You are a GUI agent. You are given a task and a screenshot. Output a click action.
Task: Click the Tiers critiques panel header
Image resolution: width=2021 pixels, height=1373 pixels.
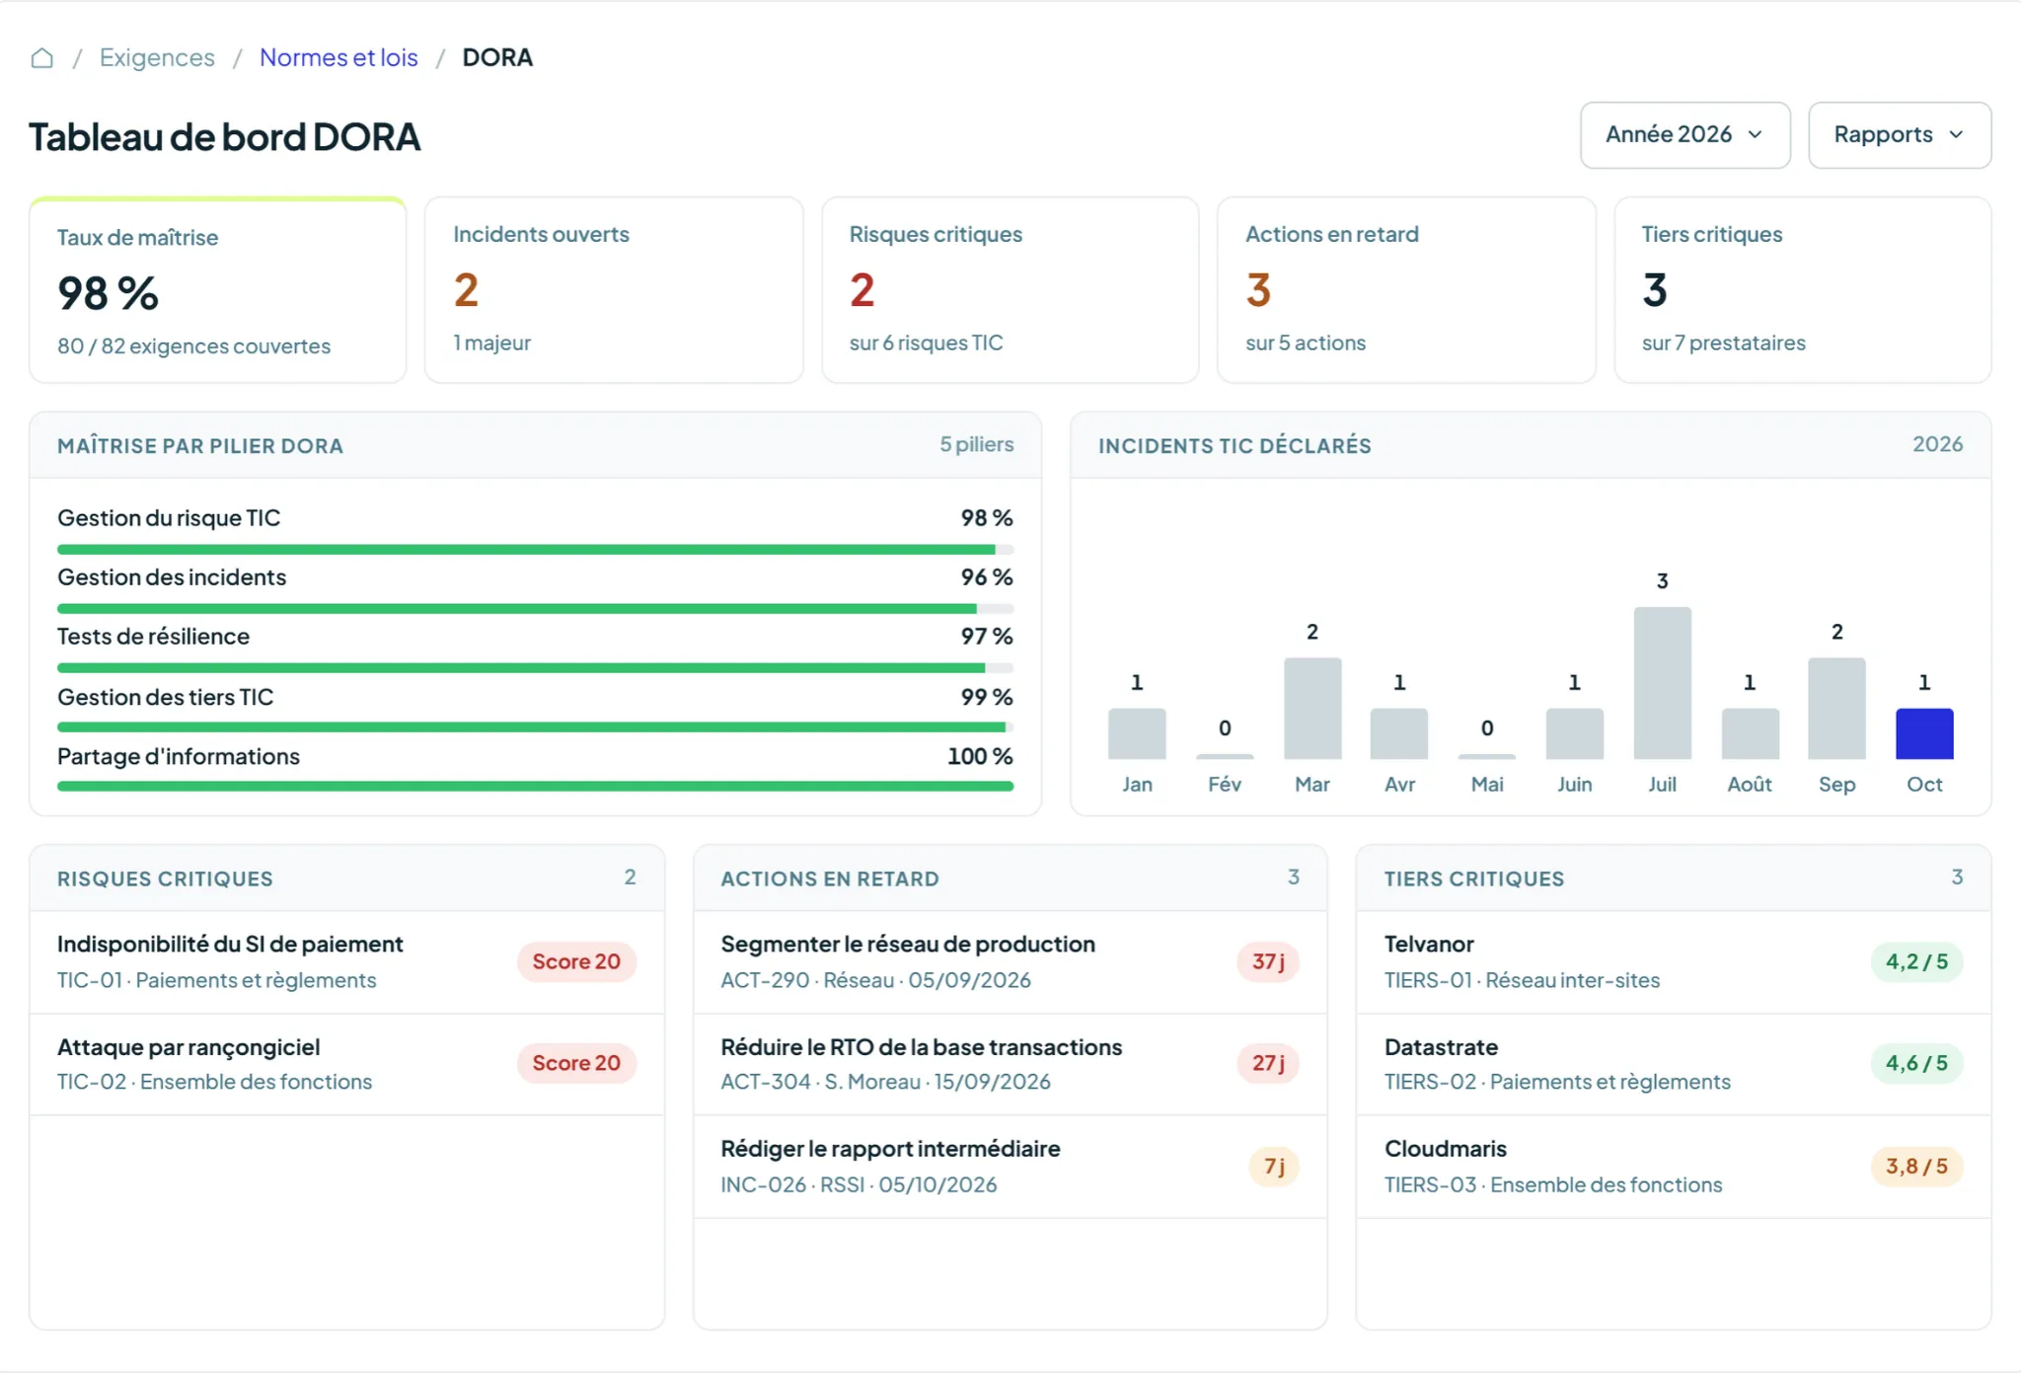(1674, 878)
